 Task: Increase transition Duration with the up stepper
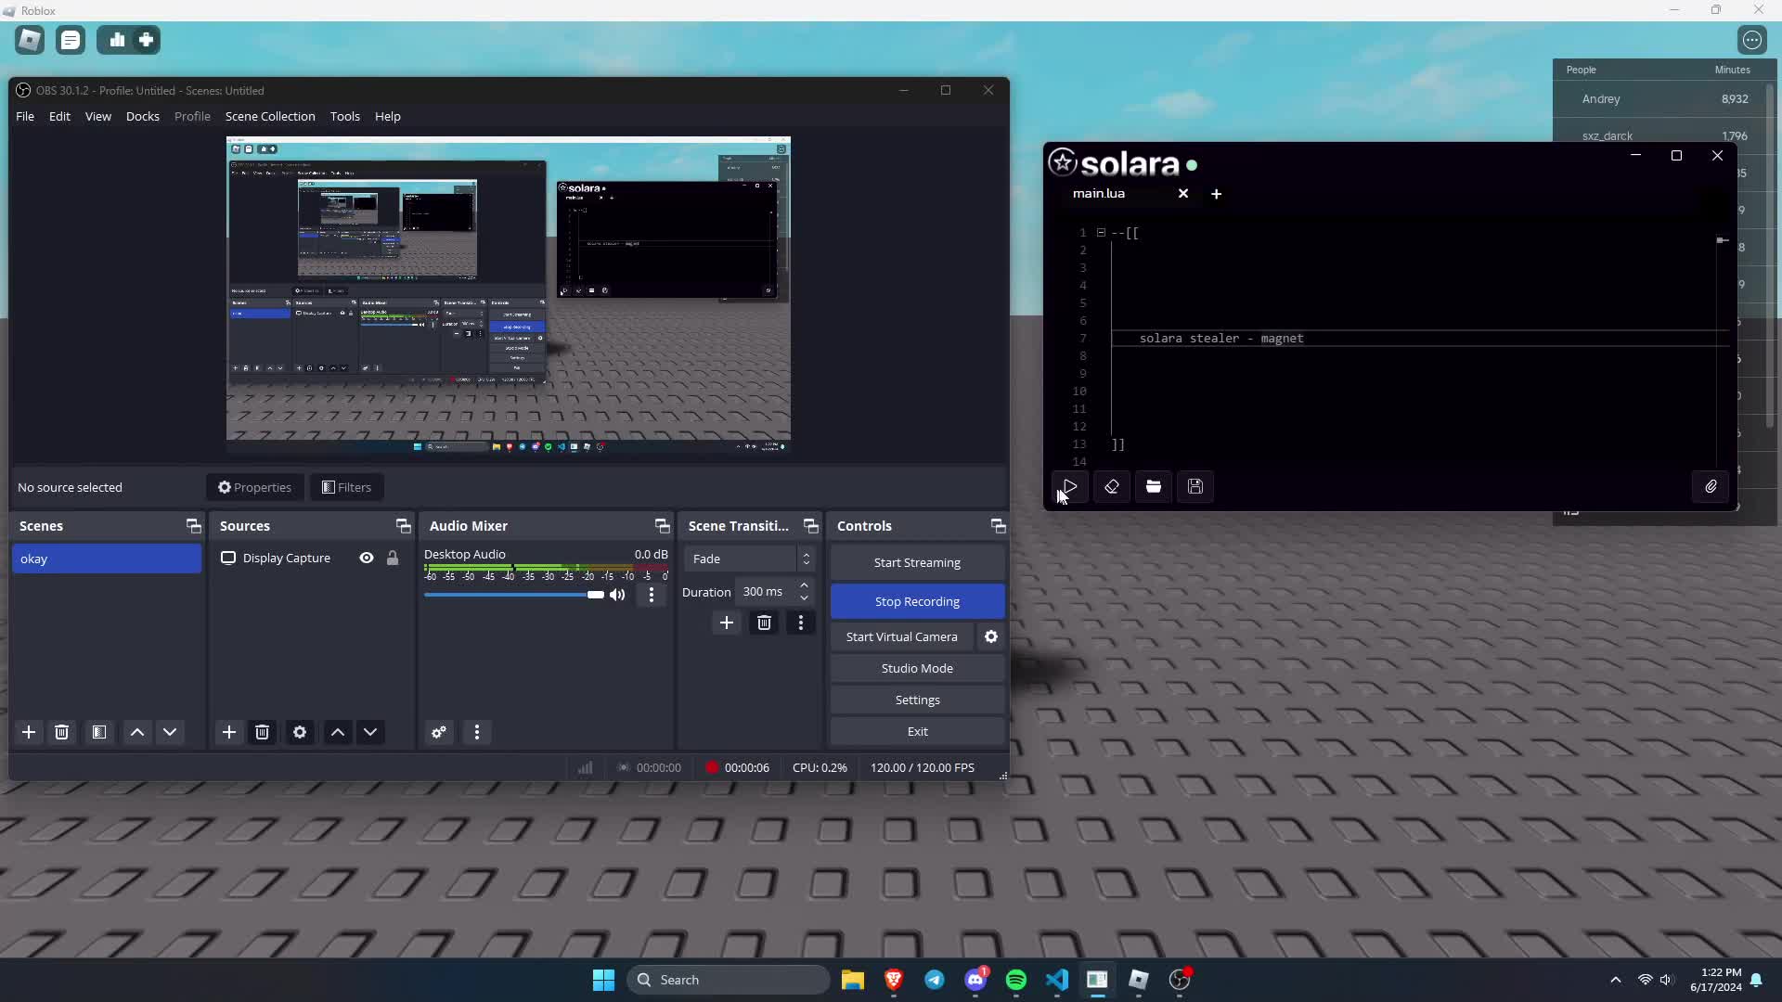pos(804,585)
